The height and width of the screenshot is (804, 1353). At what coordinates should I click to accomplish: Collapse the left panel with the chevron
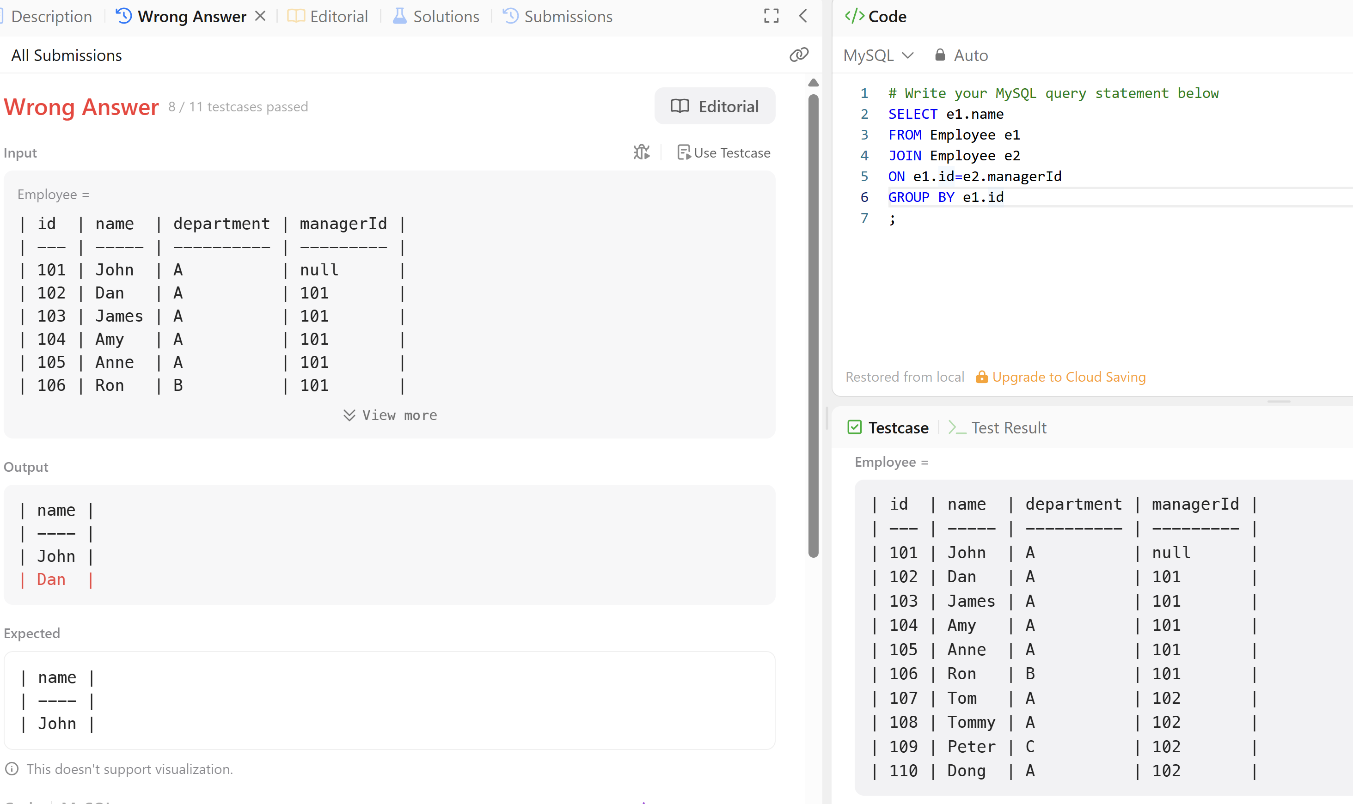(803, 16)
